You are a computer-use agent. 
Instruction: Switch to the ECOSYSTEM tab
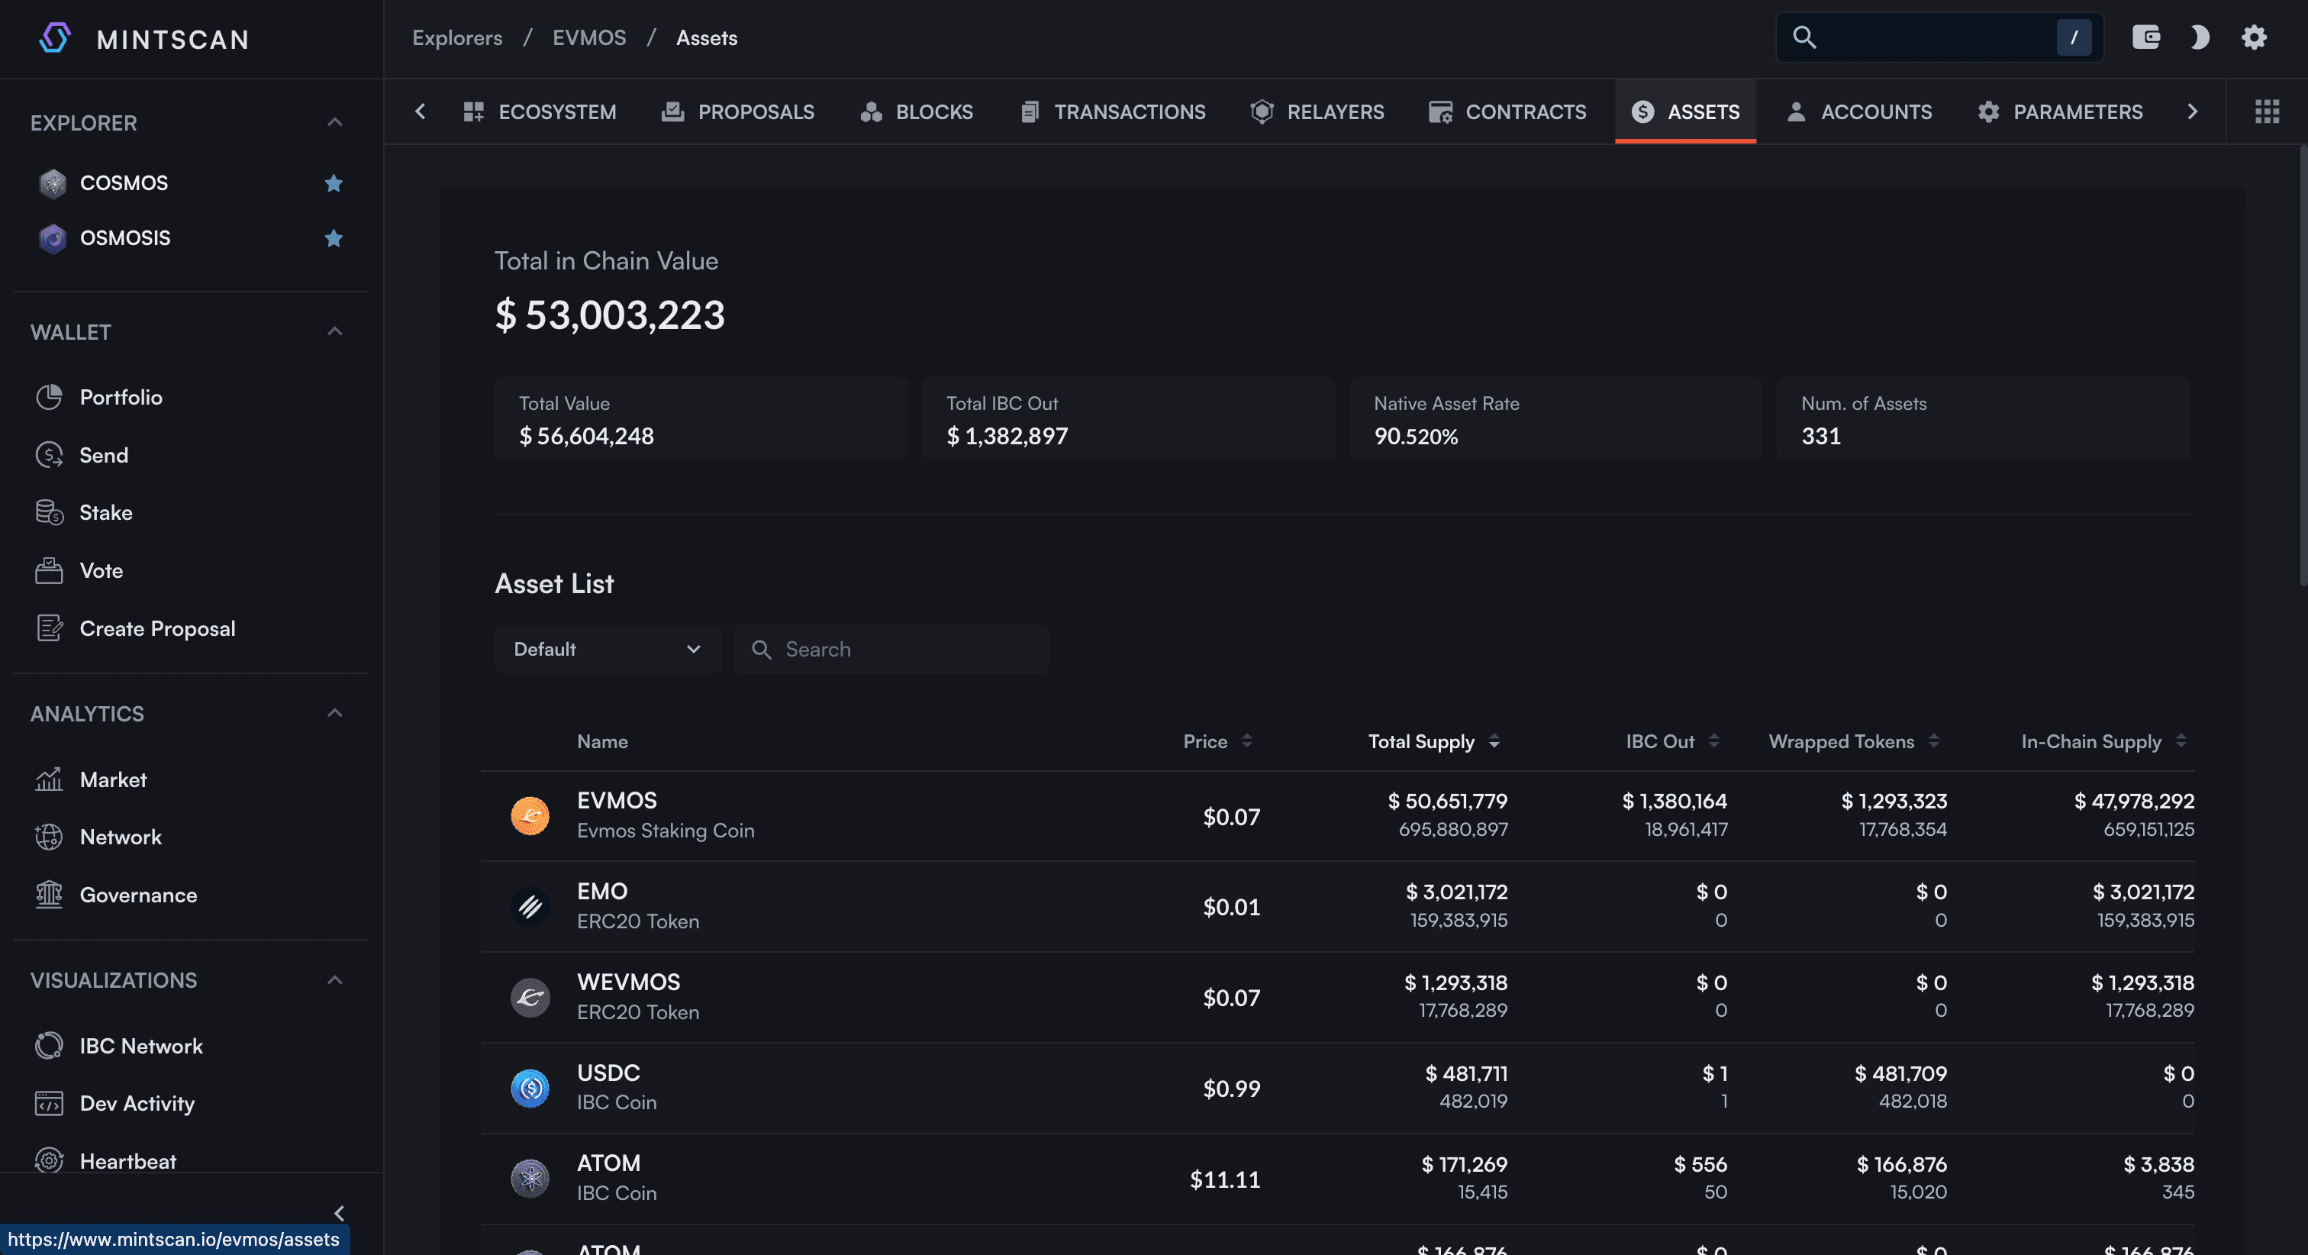539,112
